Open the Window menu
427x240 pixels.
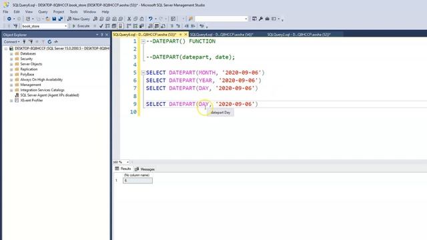point(89,12)
